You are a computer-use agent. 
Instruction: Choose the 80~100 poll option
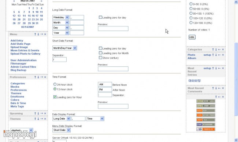click(191, 13)
